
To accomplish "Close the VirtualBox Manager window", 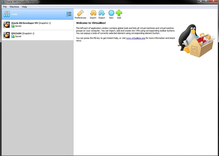I will click(213, 1).
